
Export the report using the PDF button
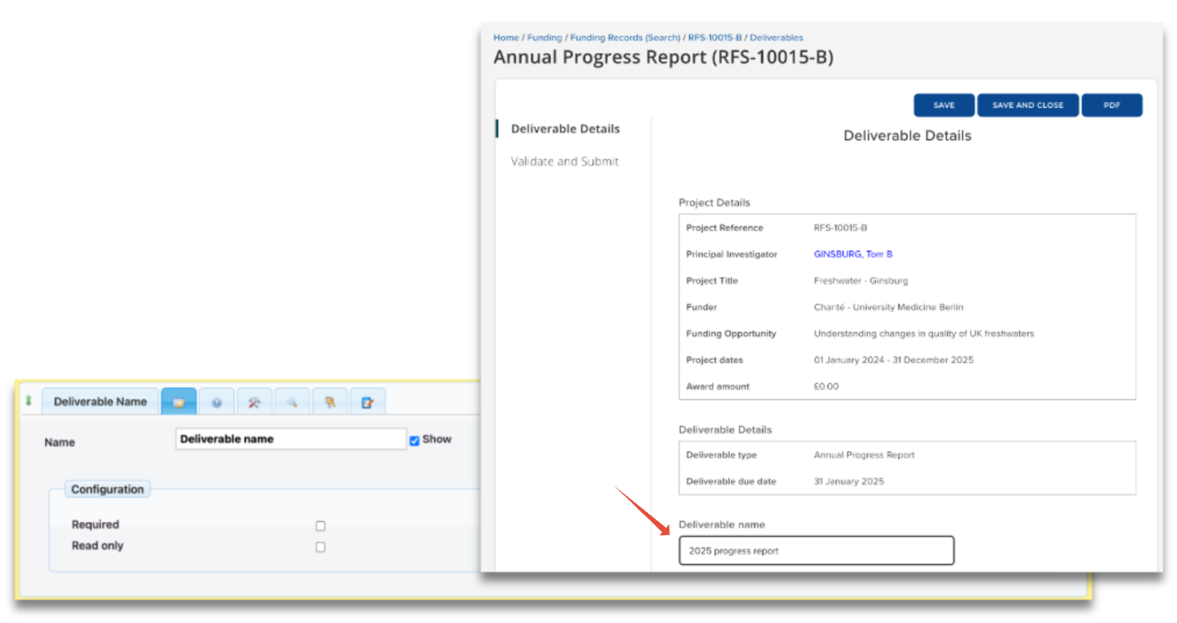tap(1111, 106)
